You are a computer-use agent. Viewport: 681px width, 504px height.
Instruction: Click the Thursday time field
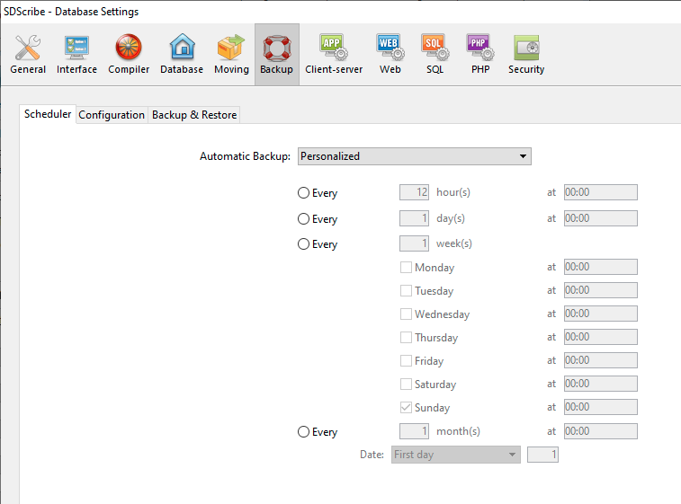pyautogui.click(x=601, y=337)
